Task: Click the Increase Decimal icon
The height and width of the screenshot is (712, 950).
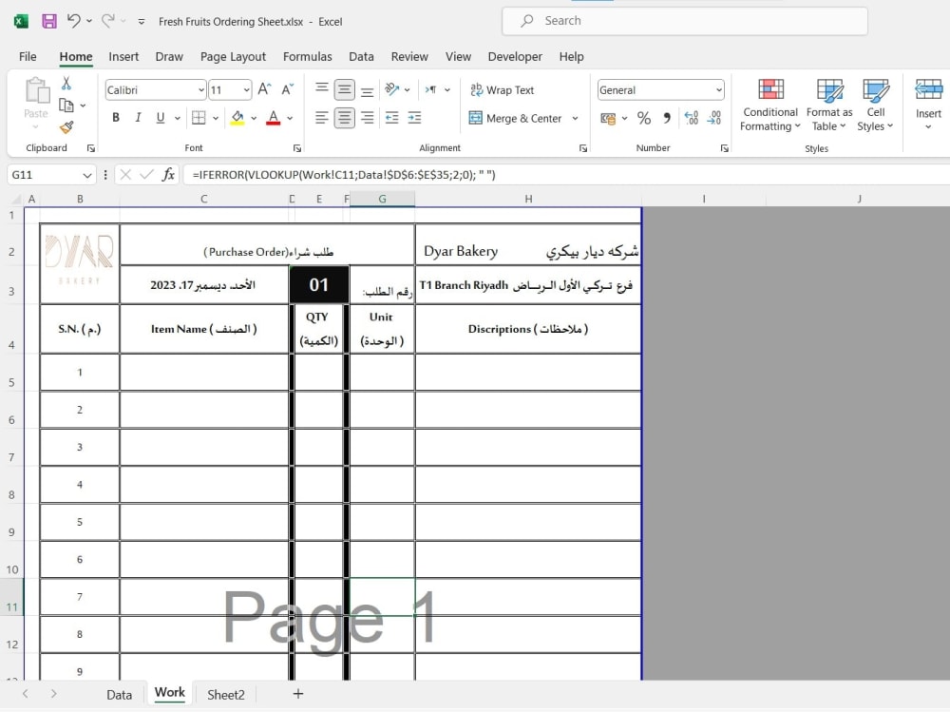Action: click(692, 118)
